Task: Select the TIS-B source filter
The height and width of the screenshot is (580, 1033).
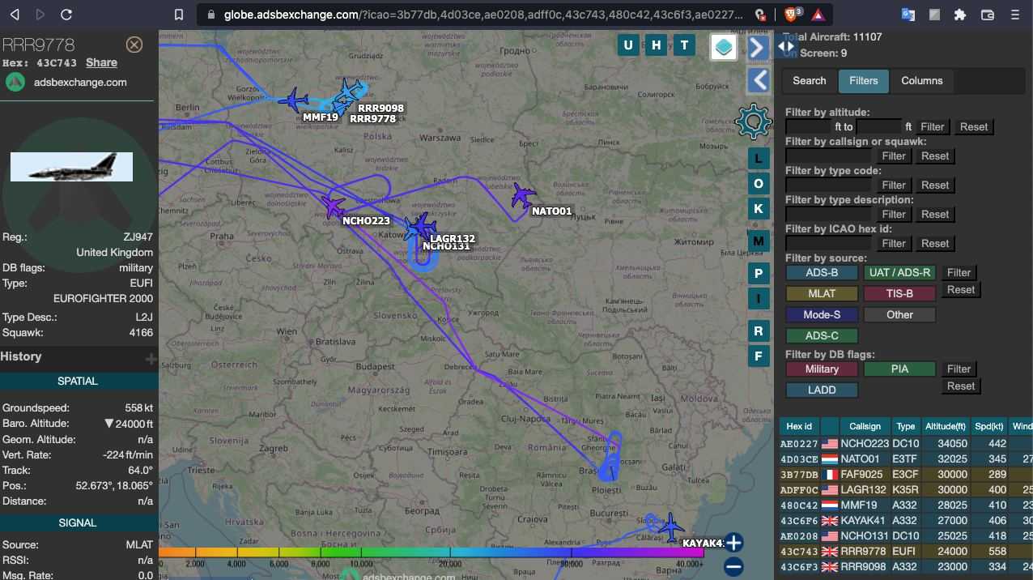Action: [899, 294]
